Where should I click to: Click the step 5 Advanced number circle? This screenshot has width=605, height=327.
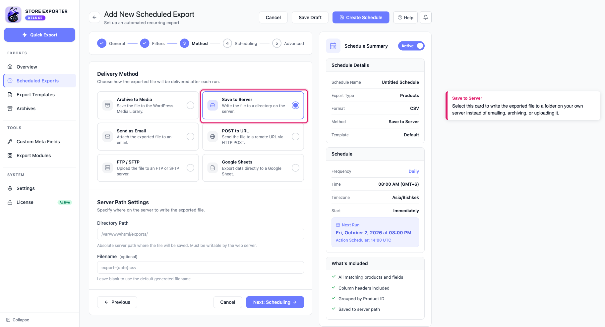pyautogui.click(x=277, y=43)
